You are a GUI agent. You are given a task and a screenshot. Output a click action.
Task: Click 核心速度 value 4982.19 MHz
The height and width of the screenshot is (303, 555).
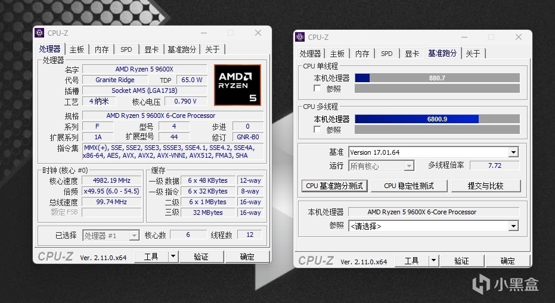111,180
